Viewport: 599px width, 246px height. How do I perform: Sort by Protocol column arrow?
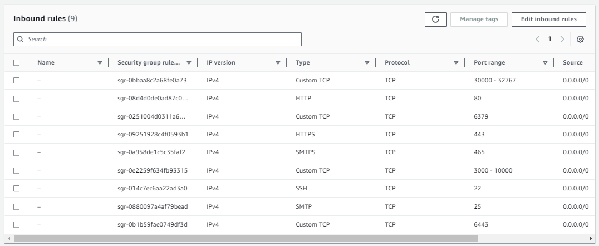coord(456,63)
